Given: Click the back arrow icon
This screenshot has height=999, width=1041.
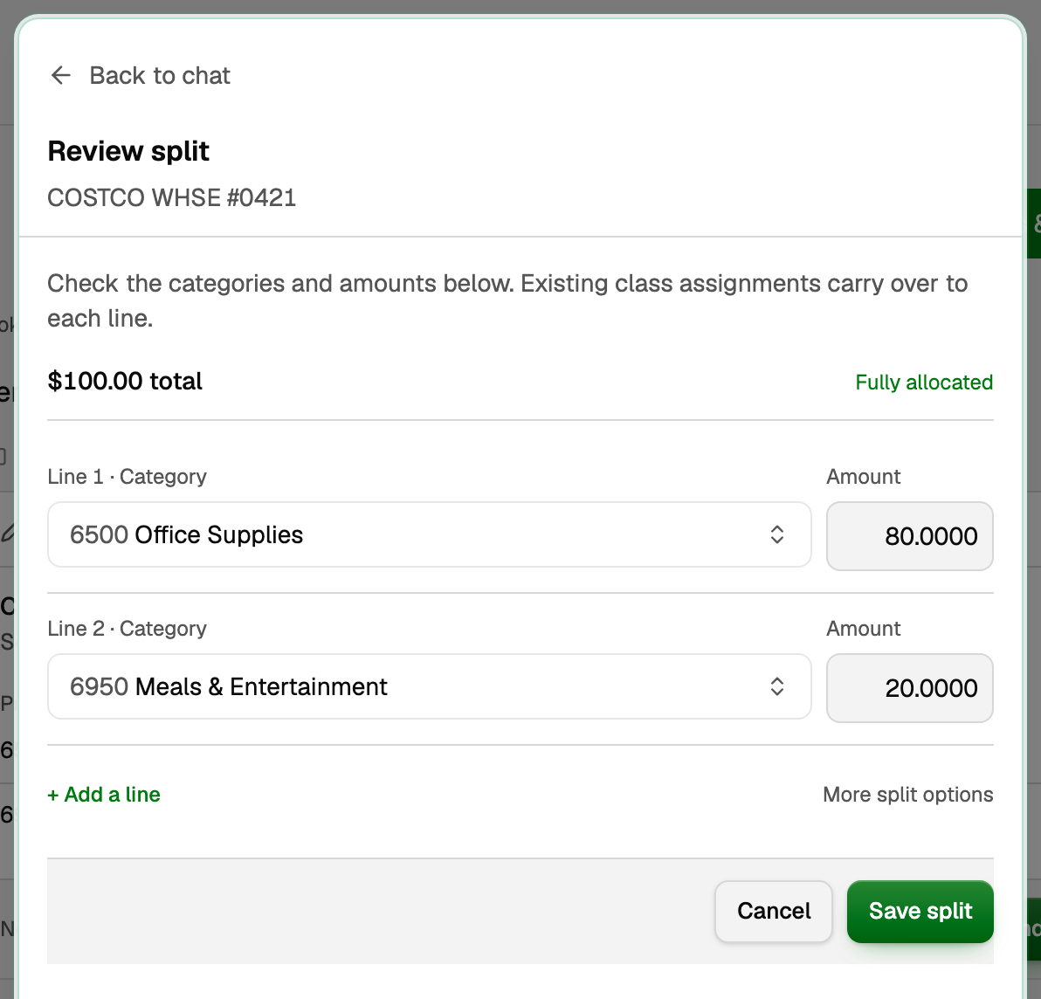Looking at the screenshot, I should coord(60,76).
